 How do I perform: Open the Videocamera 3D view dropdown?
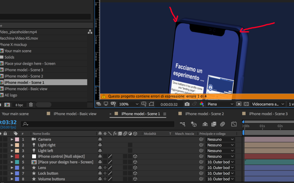[x=268, y=104]
